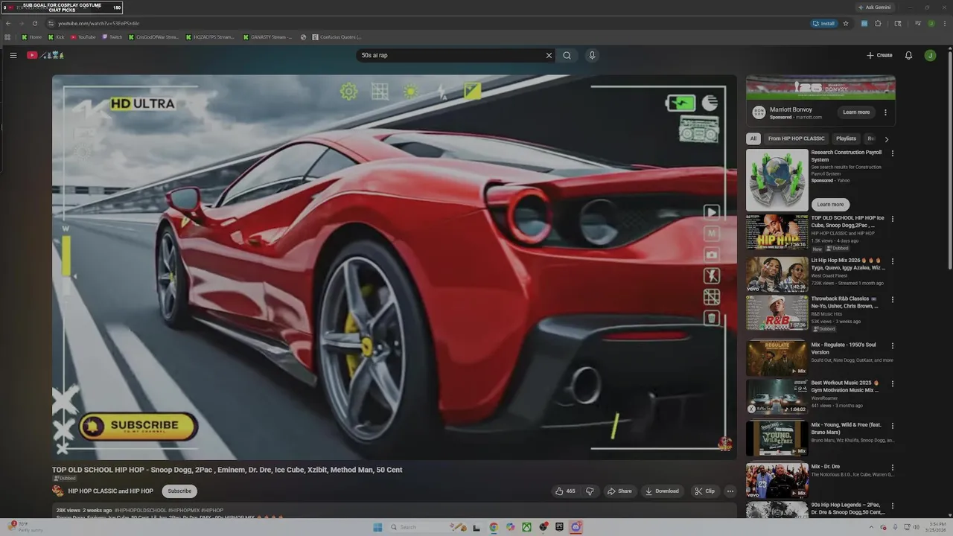The width and height of the screenshot is (953, 536).
Task: Open the Twitch bookmark
Action: pos(112,36)
